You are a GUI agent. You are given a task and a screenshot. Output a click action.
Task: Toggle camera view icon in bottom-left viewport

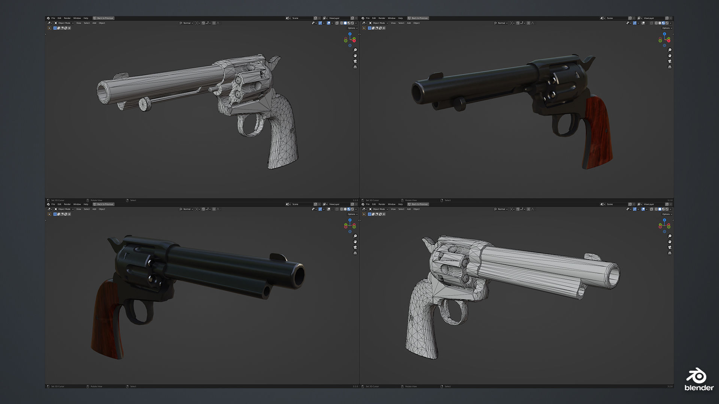point(355,247)
